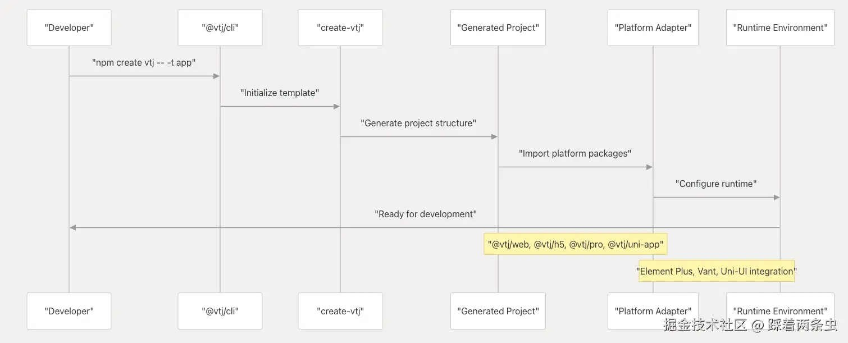
Task: Select the top "Runtime Environment" box
Action: click(780, 28)
